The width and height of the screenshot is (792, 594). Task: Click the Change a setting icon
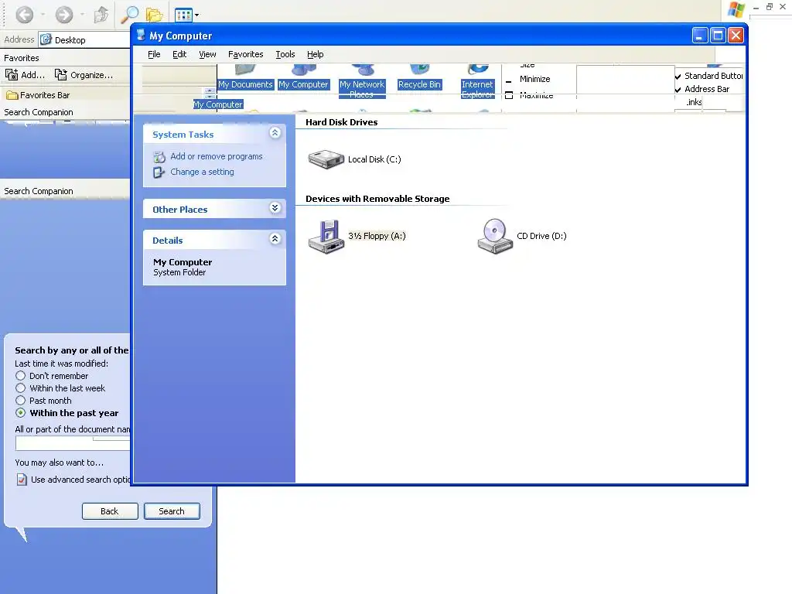[159, 172]
